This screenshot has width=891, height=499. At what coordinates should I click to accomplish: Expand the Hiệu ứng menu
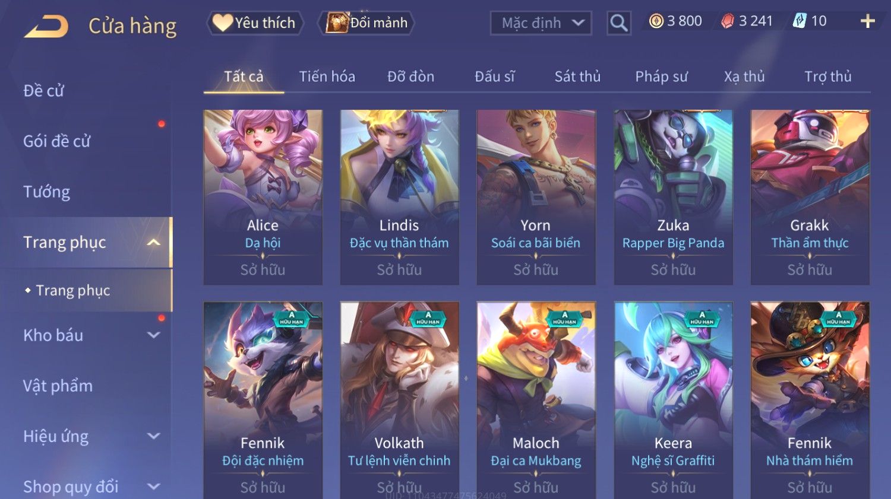pos(154,436)
